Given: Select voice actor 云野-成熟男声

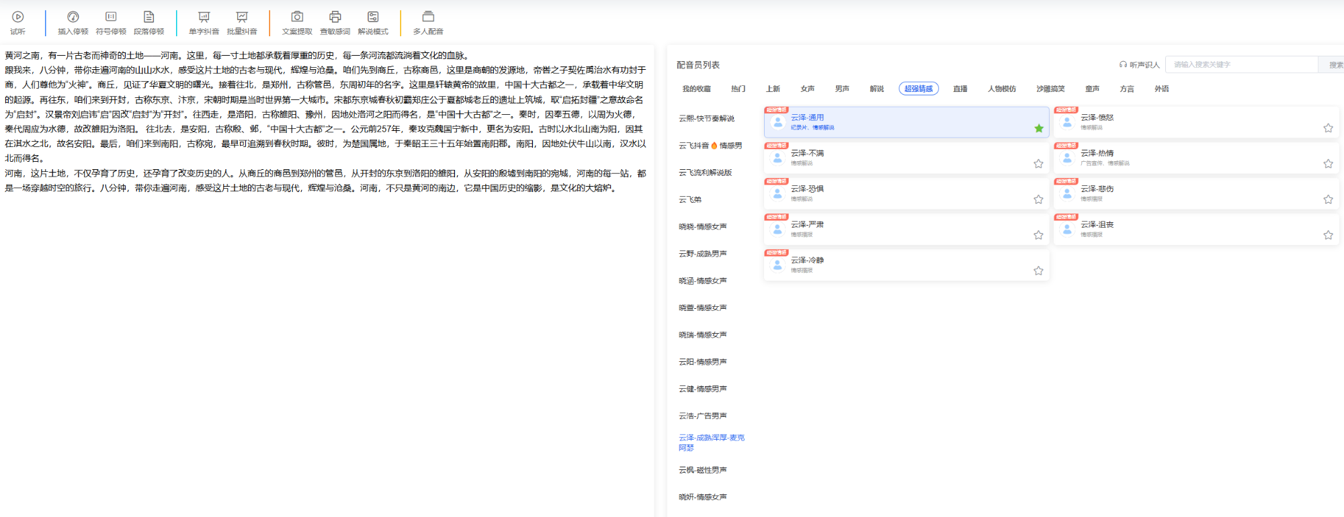Looking at the screenshot, I should pos(703,253).
